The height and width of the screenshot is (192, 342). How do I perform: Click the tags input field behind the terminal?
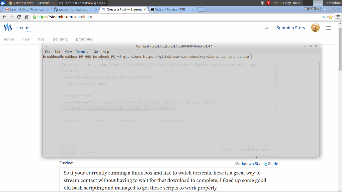pos(168,131)
